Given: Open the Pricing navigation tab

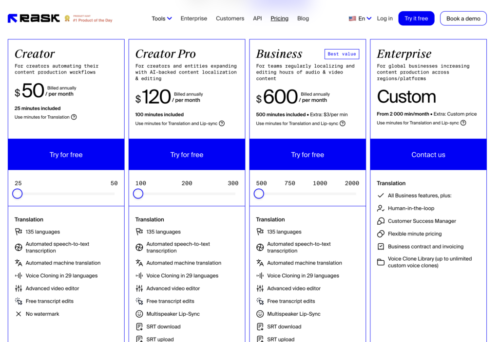Looking at the screenshot, I should (280, 18).
